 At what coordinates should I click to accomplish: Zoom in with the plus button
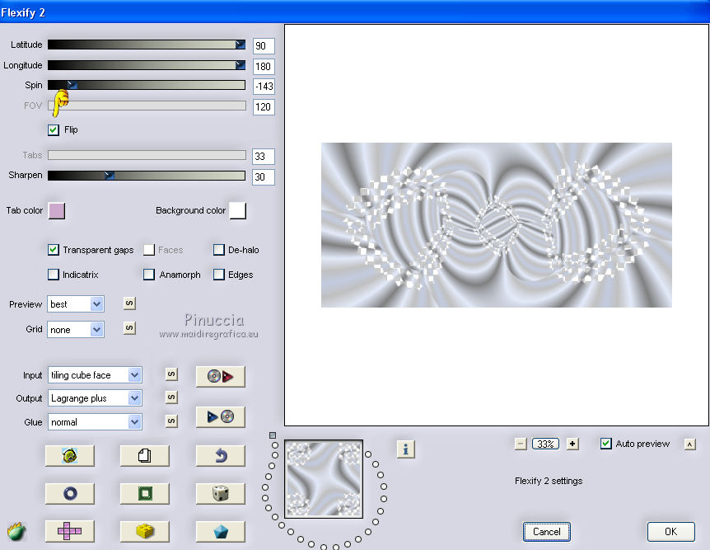(572, 444)
